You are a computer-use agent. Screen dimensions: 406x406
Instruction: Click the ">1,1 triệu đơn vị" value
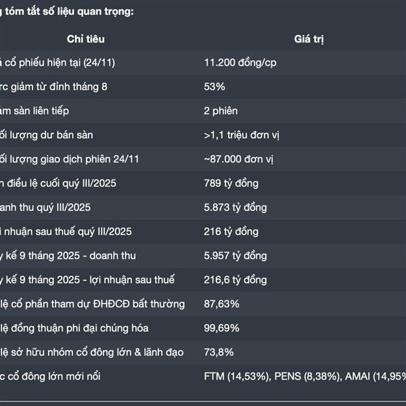point(242,135)
